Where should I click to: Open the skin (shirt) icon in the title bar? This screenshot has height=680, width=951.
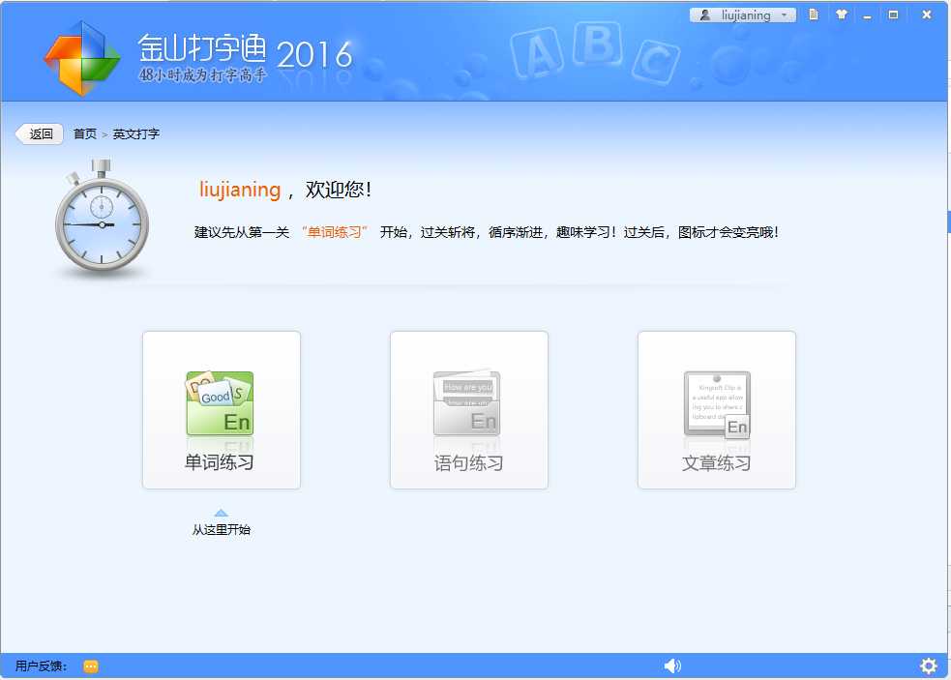click(841, 15)
